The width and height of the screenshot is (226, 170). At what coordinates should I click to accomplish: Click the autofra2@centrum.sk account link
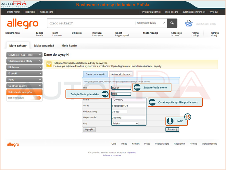point(194,12)
